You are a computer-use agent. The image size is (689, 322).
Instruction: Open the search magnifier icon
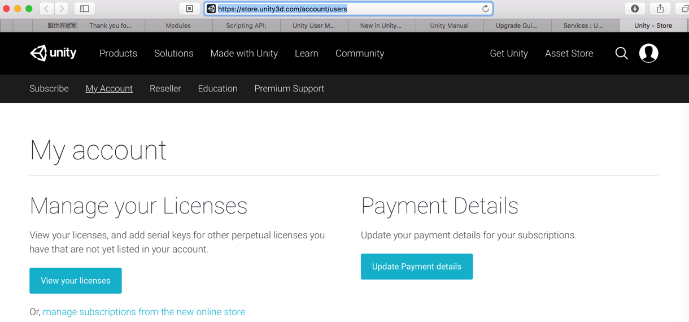pyautogui.click(x=621, y=53)
